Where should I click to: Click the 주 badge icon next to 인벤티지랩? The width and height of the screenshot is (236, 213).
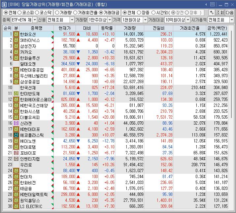click(x=16, y=159)
